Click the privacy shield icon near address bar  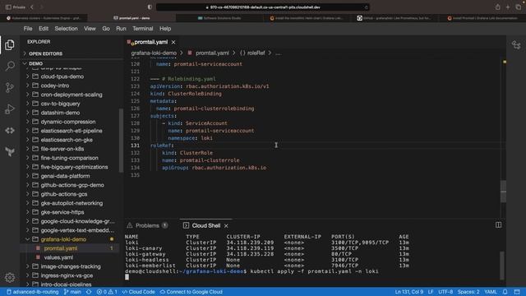click(150, 7)
